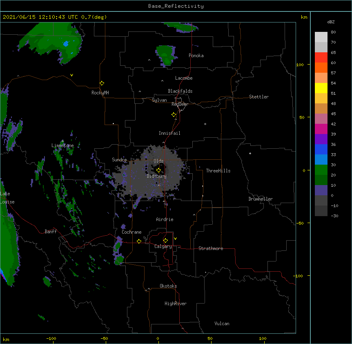Click the white plus marker north of Drumheller
The image size is (352, 344).
point(250,153)
